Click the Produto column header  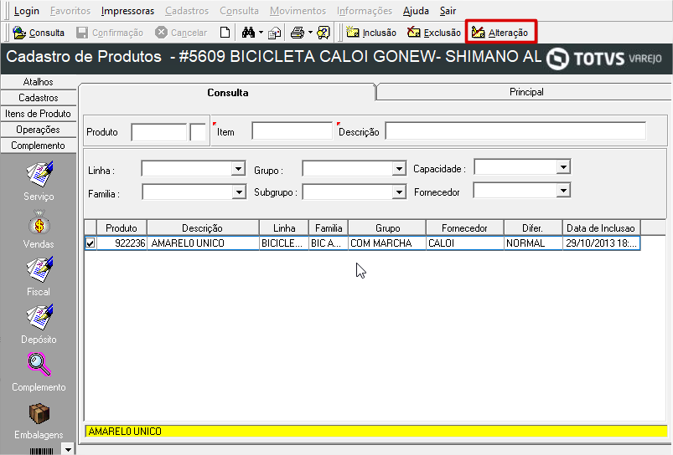pyautogui.click(x=122, y=228)
